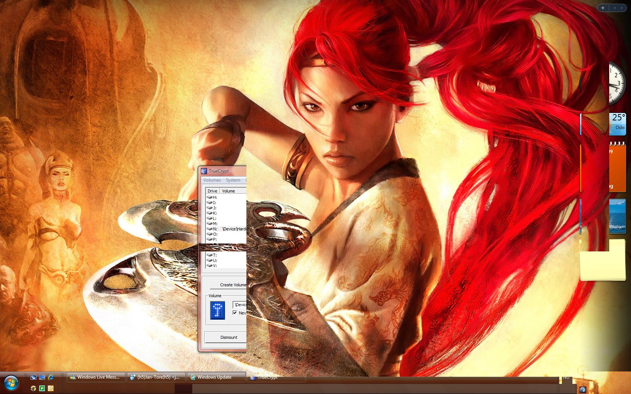The width and height of the screenshot is (631, 394).
Task: Toggle the Never save history checkbox
Action: point(235,313)
